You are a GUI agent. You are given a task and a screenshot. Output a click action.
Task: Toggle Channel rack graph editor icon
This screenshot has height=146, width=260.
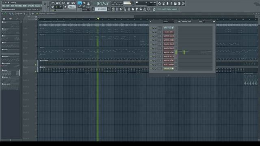(214, 21)
